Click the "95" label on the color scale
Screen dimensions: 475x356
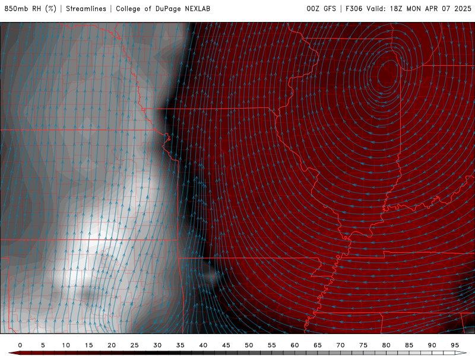455,345
